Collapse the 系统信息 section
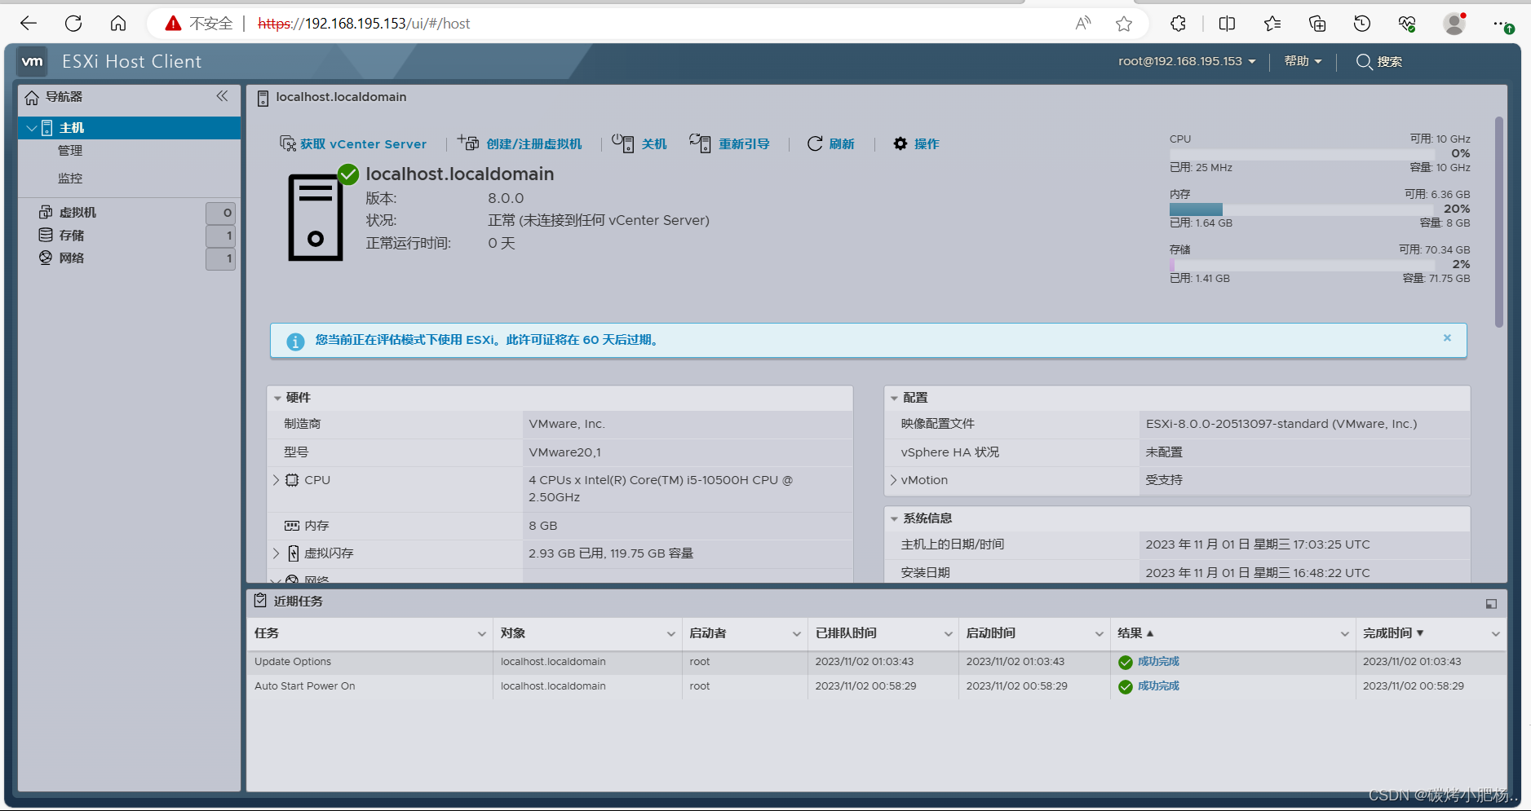This screenshot has height=811, width=1531. pyautogui.click(x=894, y=518)
